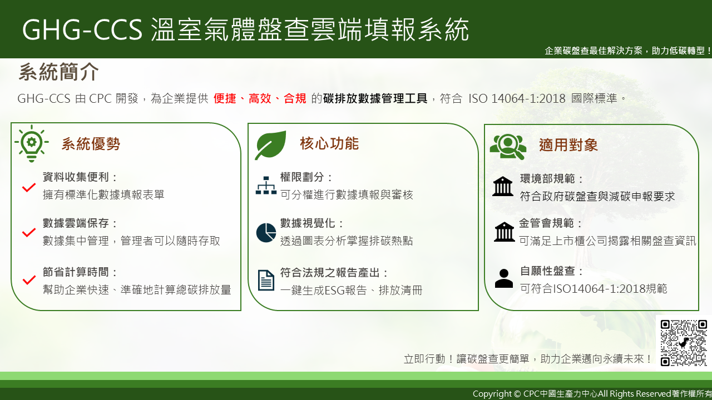This screenshot has width=712, height=400.
Task: Click the label 資料收集便利：
Action: 81,177
